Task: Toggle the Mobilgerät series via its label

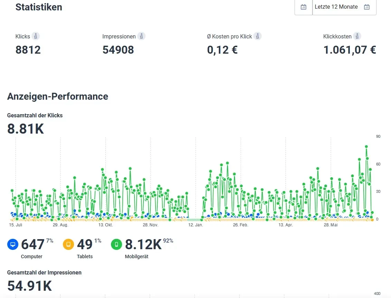Action: pos(136,256)
